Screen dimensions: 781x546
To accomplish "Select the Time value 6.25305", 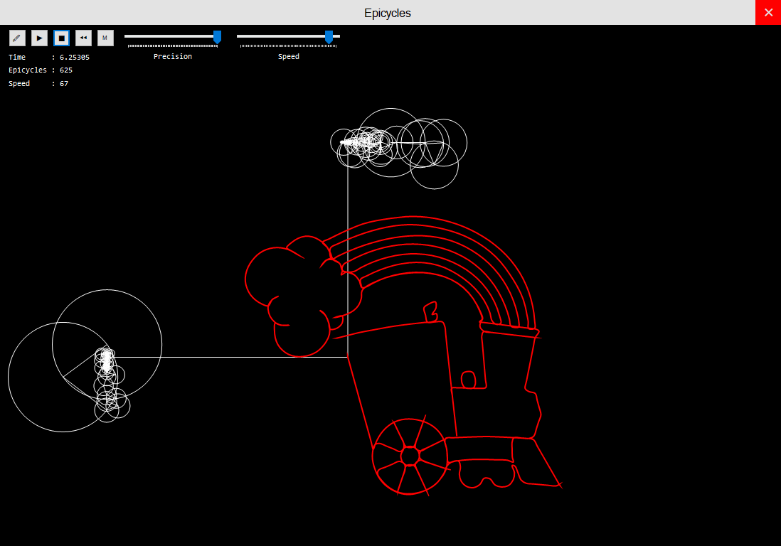I will click(x=75, y=58).
